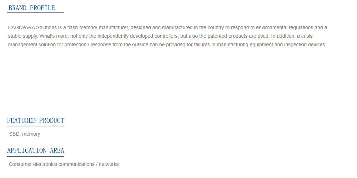Click the word HAGIWARA in the paragraph
The width and height of the screenshot is (357, 178).
click(x=21, y=28)
